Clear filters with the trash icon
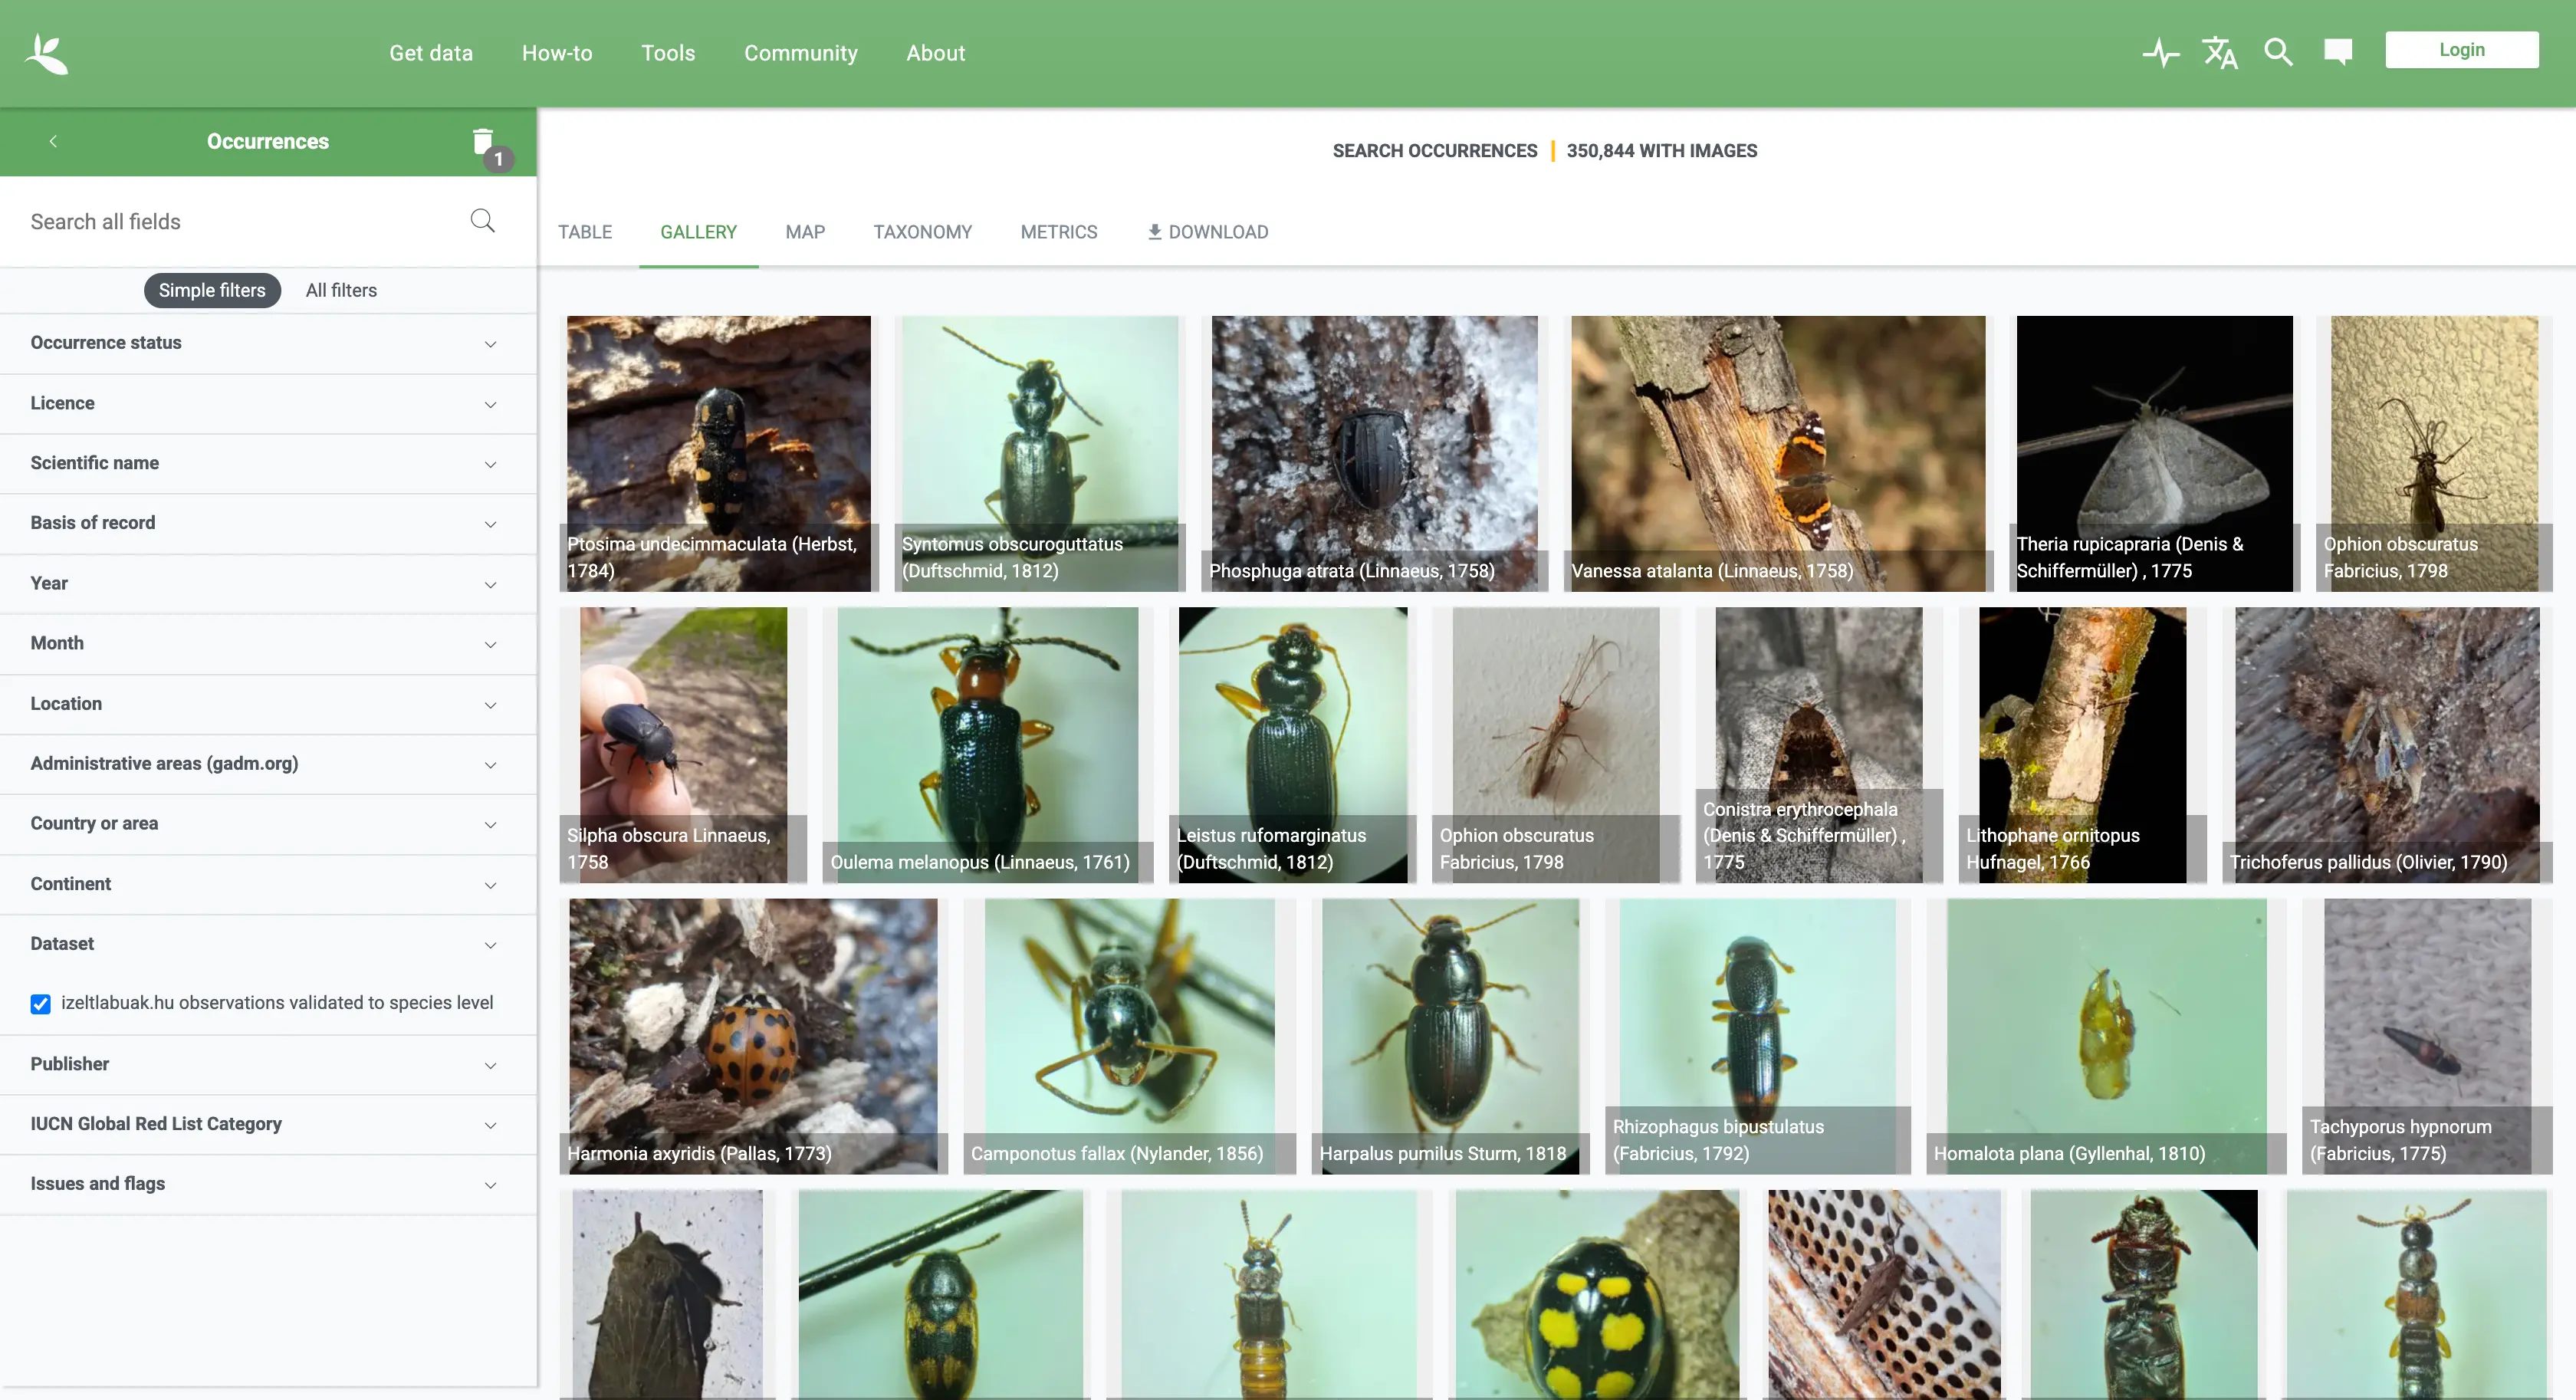 483,142
